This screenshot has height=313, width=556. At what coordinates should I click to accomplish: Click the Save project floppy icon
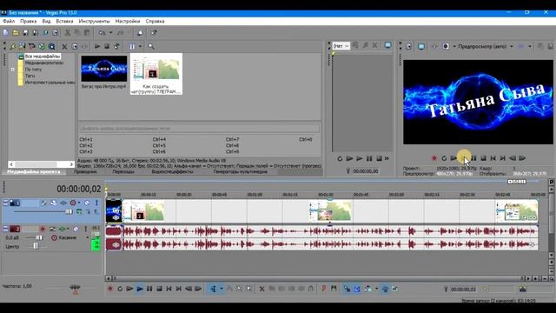(25, 33)
